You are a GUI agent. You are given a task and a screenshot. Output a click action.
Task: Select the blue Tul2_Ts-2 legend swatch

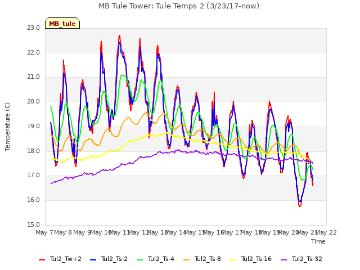[x=93, y=260]
